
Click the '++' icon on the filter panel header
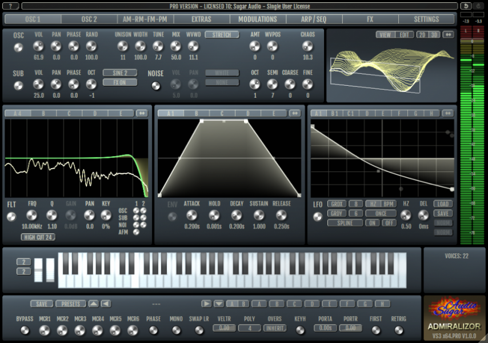[142, 113]
